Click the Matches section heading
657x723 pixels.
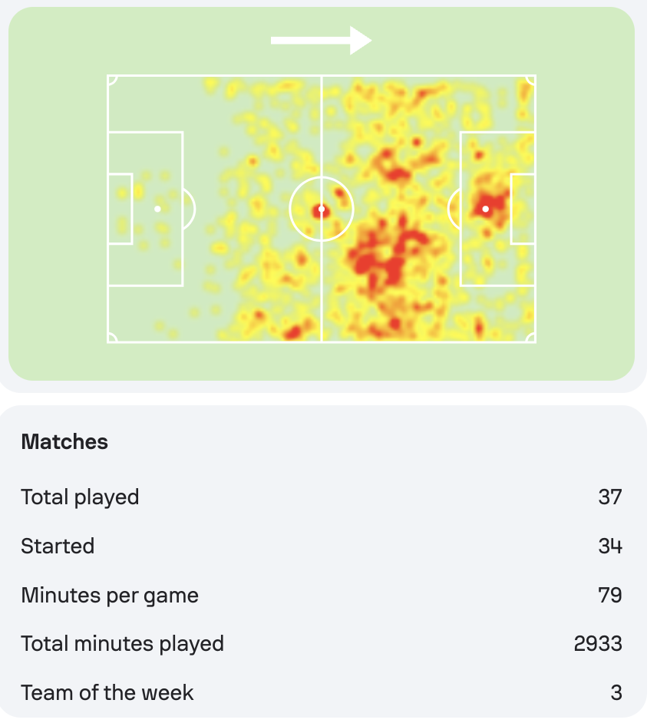click(x=64, y=442)
